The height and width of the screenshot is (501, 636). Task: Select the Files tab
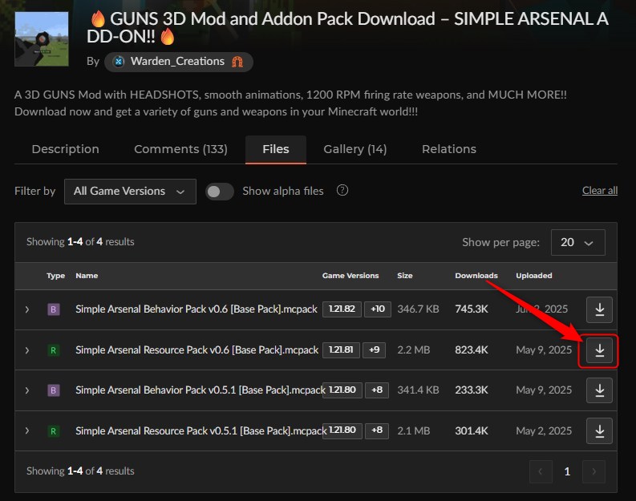click(x=276, y=149)
